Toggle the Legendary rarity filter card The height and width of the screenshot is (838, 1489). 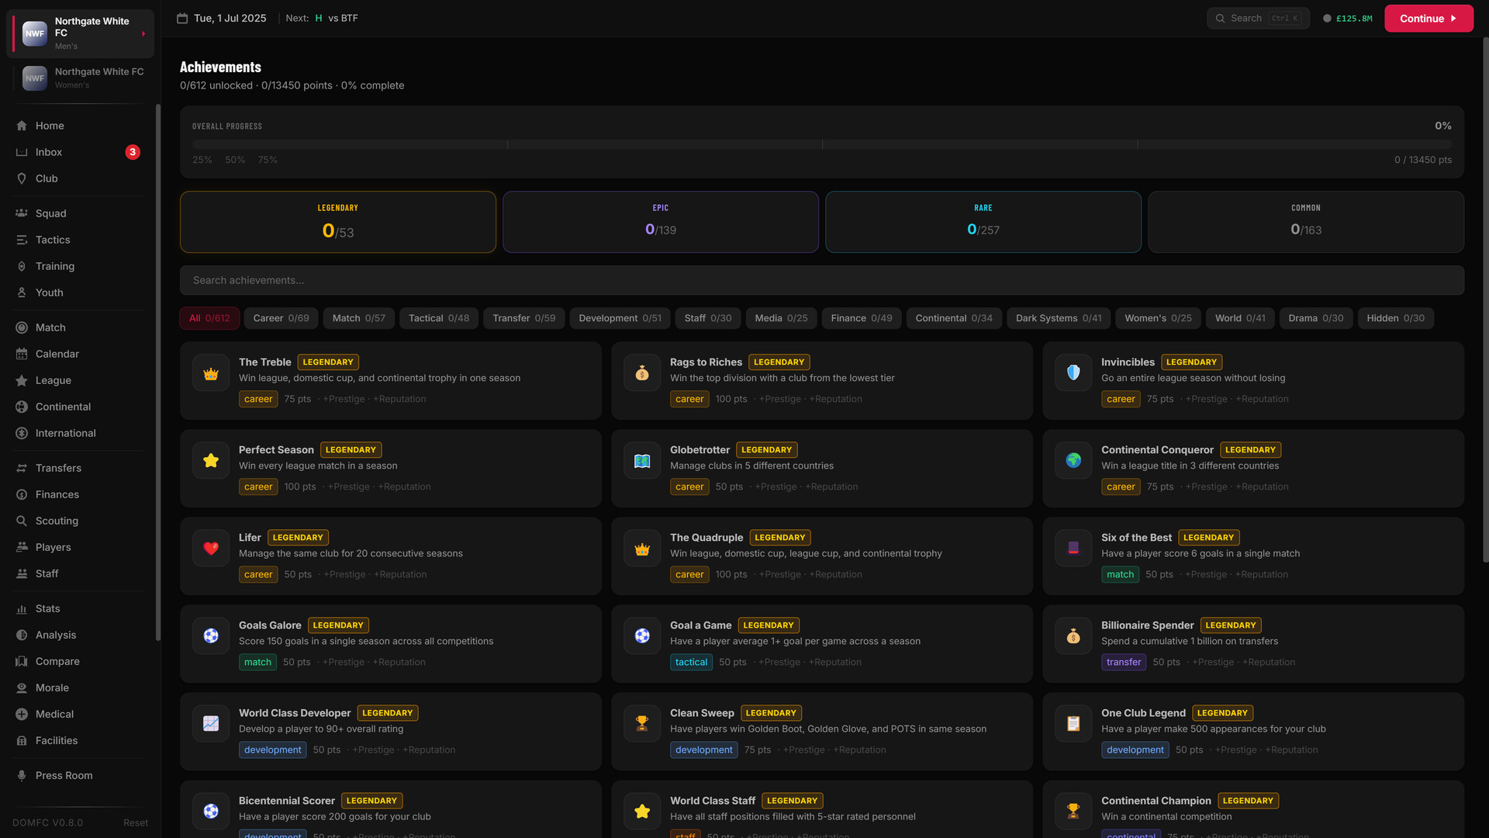coord(337,222)
